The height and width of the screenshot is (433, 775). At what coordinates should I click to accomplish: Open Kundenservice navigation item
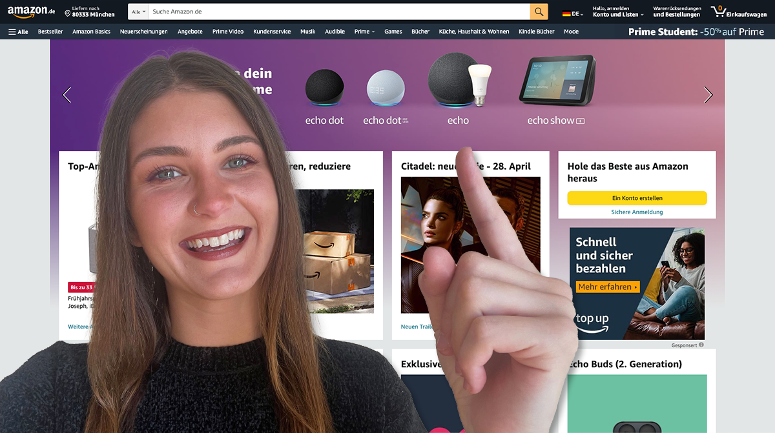click(x=272, y=32)
